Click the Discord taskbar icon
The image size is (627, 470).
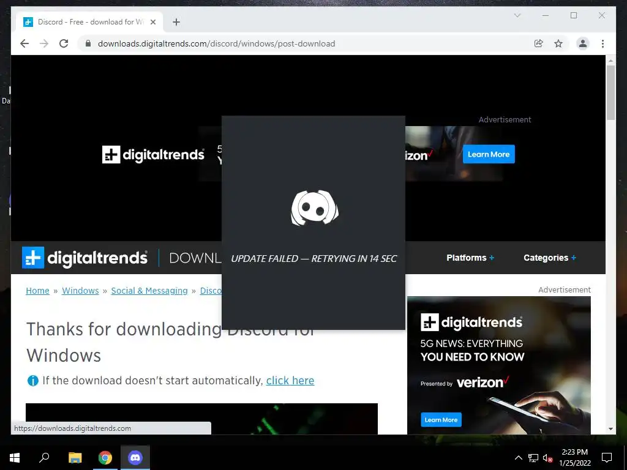135,458
